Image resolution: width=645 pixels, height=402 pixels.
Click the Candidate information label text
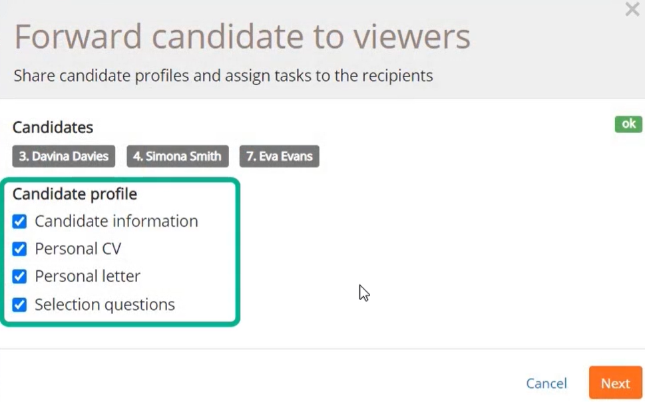116,222
